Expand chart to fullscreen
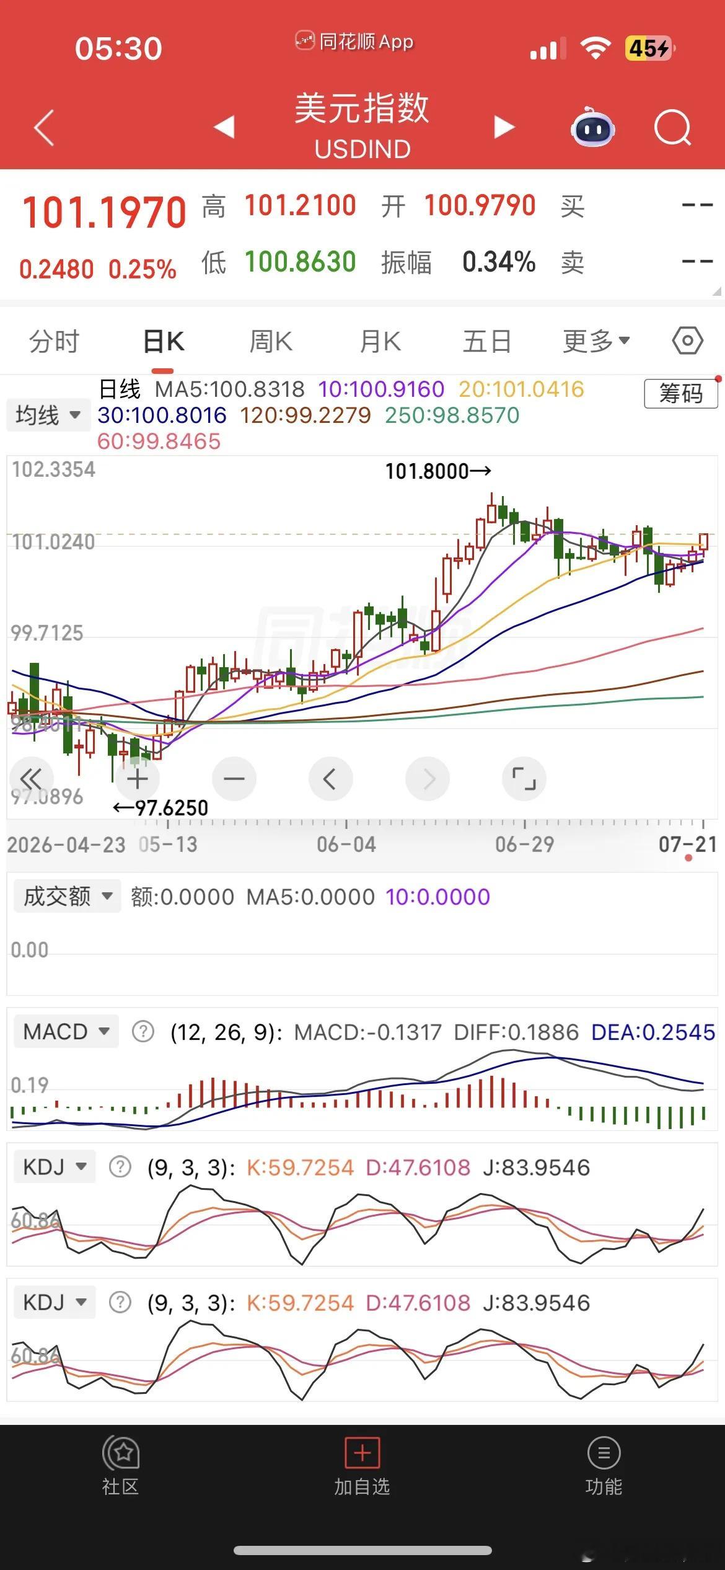The width and height of the screenshot is (725, 1570). (x=524, y=779)
